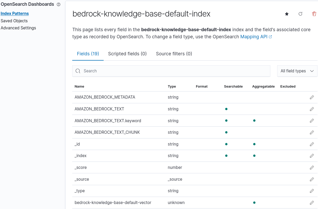Image resolution: width=318 pixels, height=209 pixels.
Task: Open Advanced Settings in sidebar
Action: click(x=18, y=28)
